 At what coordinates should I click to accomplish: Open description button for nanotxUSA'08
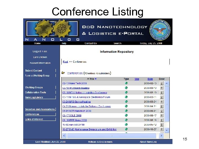(x=162, y=125)
